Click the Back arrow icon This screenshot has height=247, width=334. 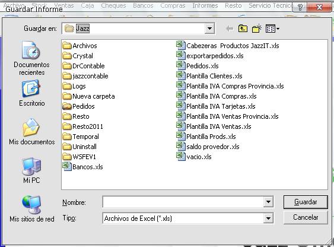tap(229, 28)
